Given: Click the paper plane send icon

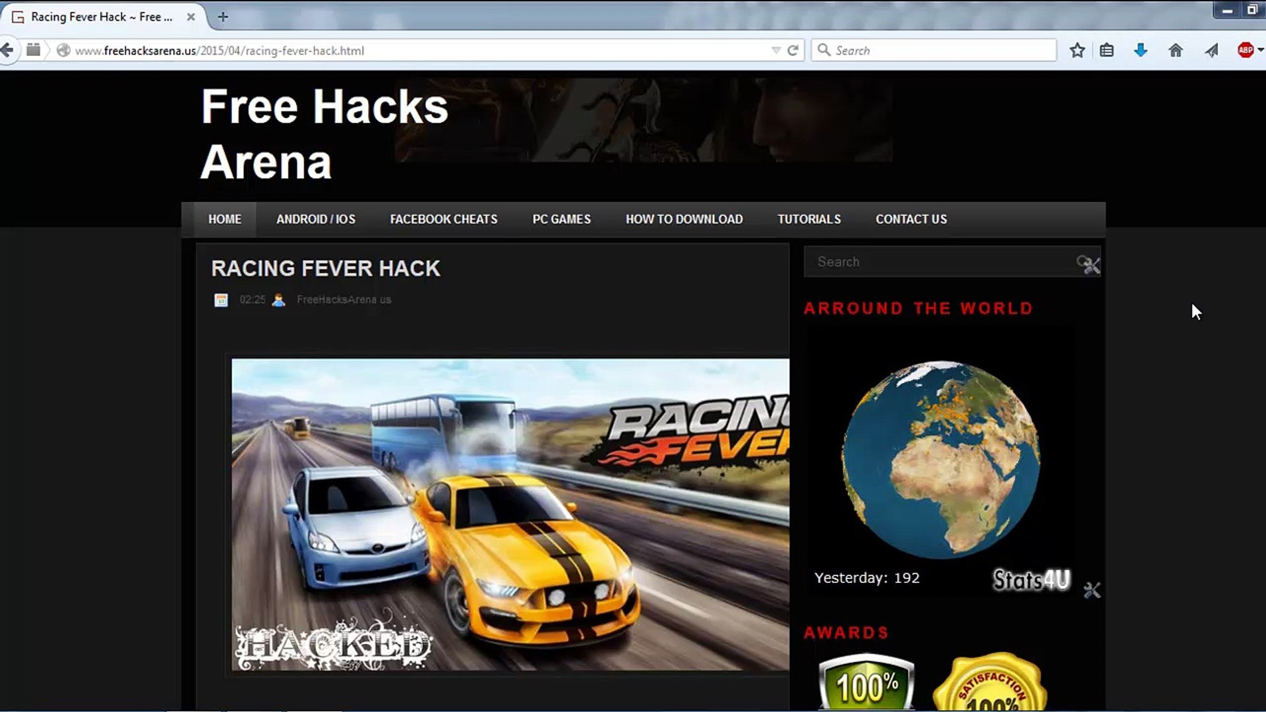Looking at the screenshot, I should (1211, 50).
